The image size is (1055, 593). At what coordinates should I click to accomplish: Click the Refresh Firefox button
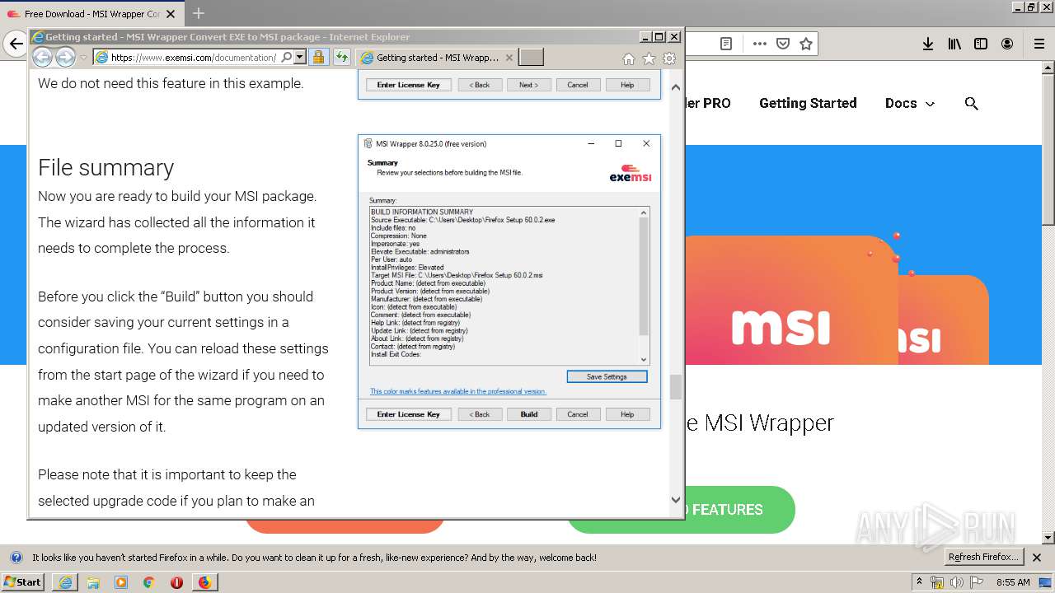pos(983,558)
